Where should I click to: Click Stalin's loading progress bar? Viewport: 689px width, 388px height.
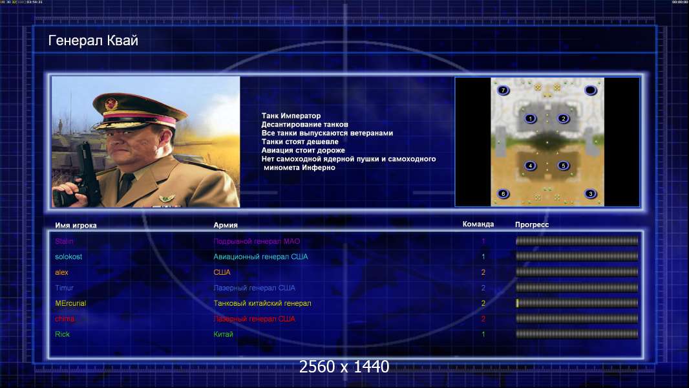tap(577, 241)
